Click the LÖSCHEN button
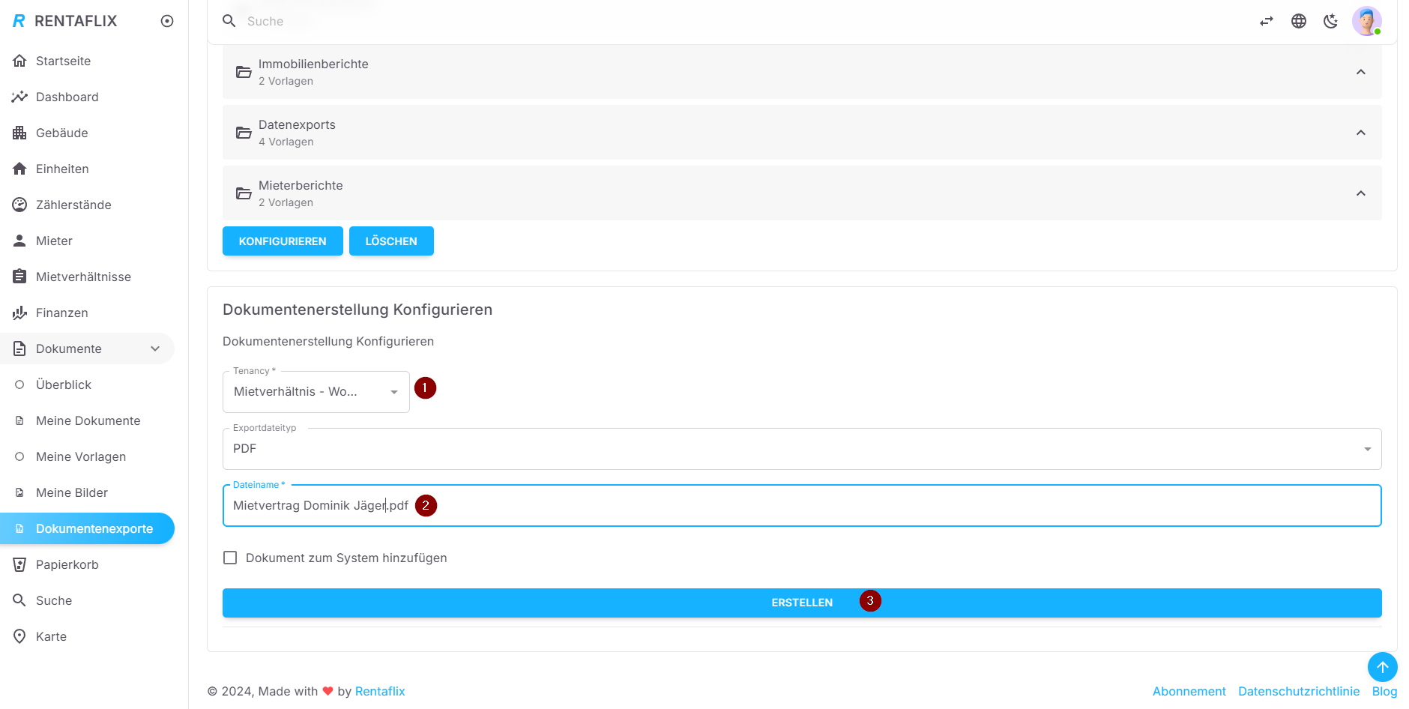This screenshot has width=1409, height=709. pos(390,241)
